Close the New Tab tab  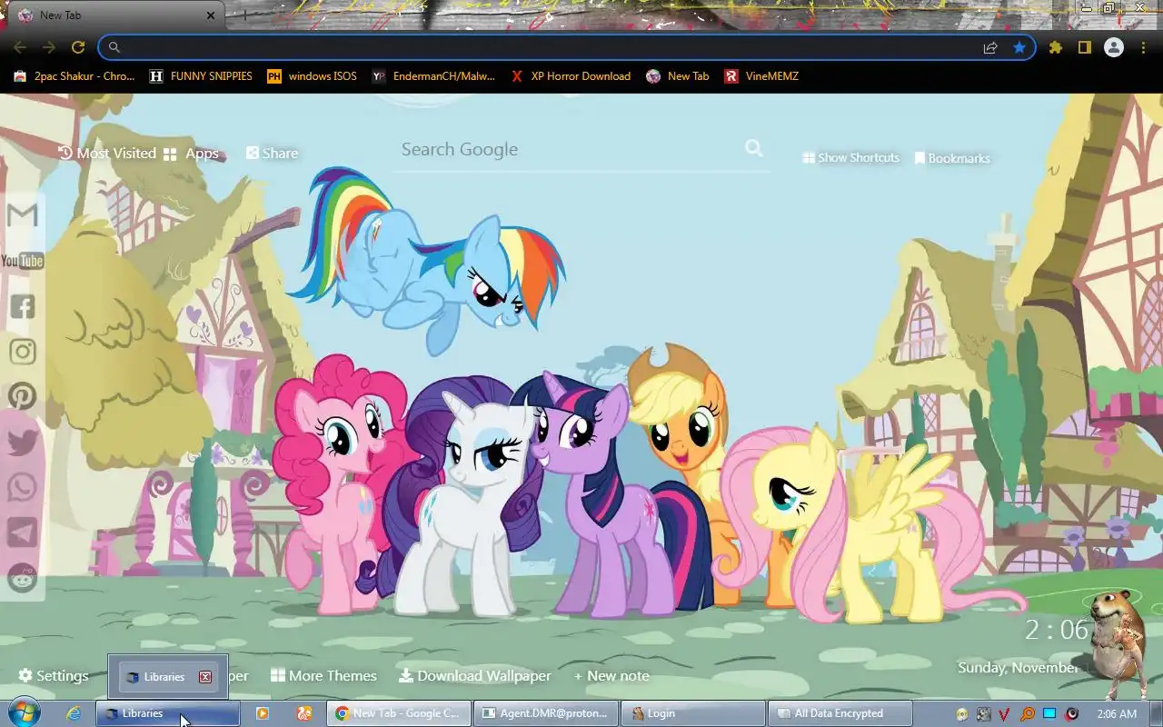coord(211,15)
